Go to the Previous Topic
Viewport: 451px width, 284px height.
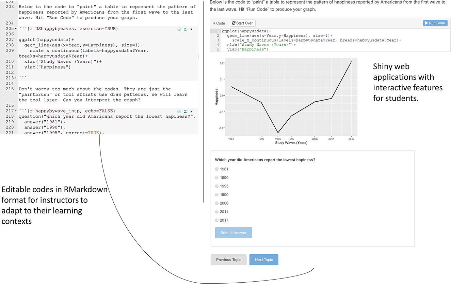coord(229,260)
